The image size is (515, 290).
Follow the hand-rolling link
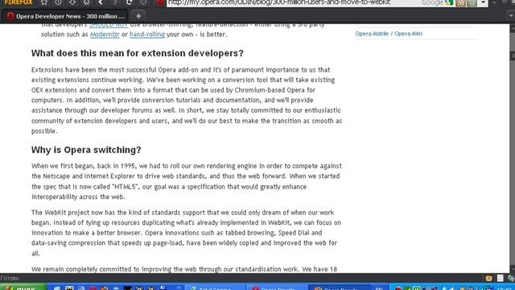tap(147, 34)
